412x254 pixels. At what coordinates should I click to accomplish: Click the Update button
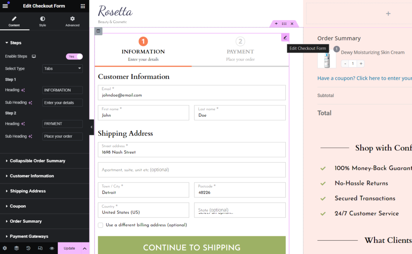(69, 248)
